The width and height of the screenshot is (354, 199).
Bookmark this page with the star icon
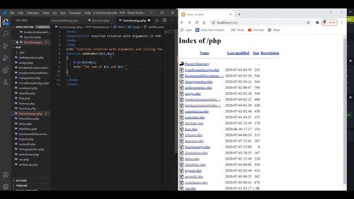(x=308, y=23)
